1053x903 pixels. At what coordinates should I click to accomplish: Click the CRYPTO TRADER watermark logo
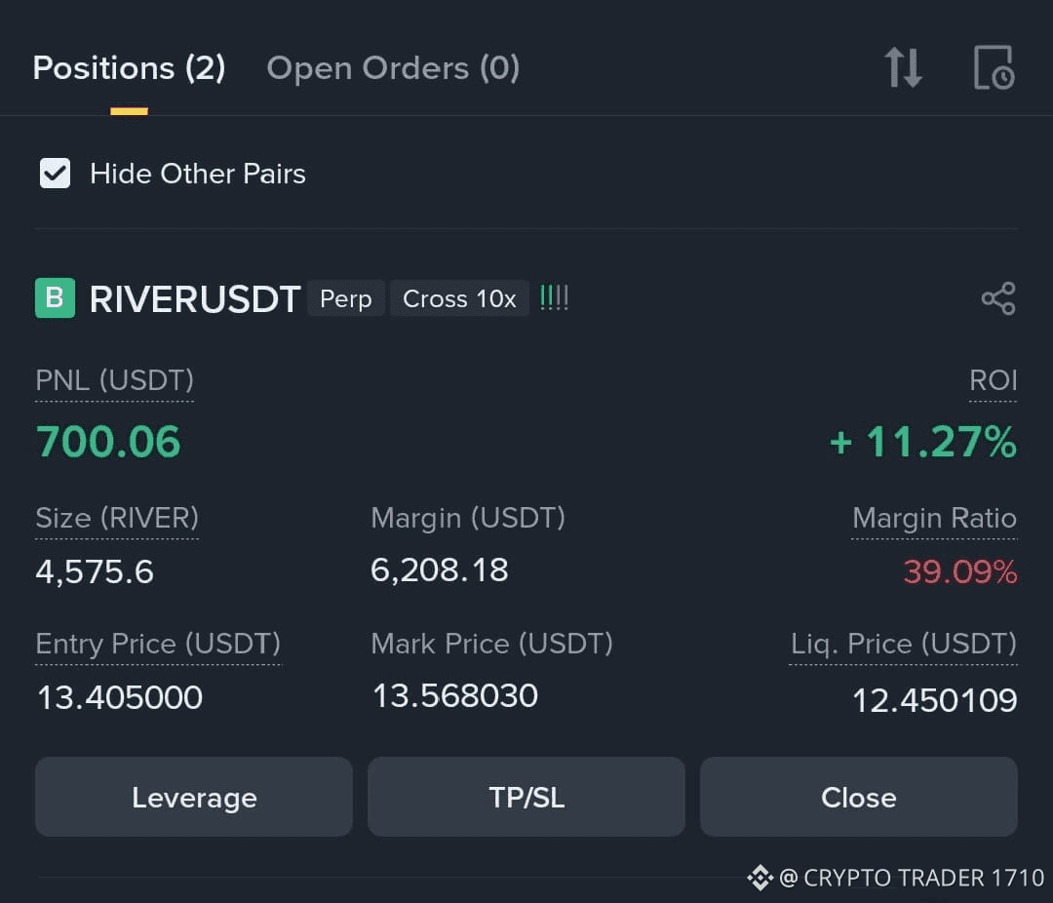(x=760, y=878)
